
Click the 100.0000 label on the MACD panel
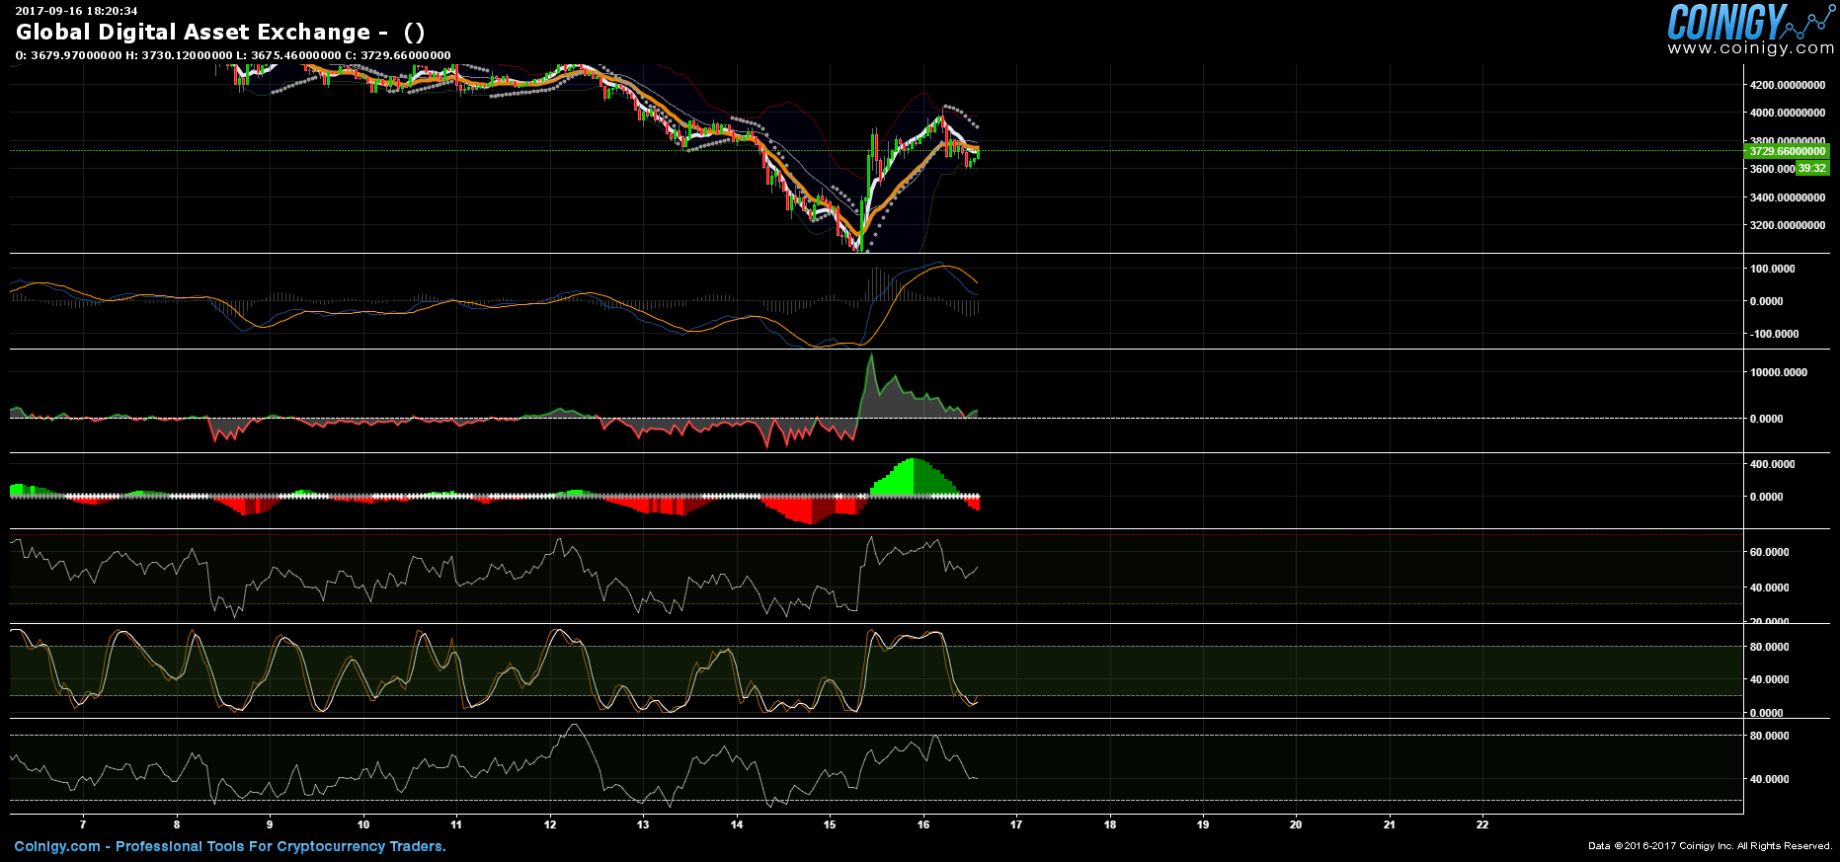[x=1773, y=269]
